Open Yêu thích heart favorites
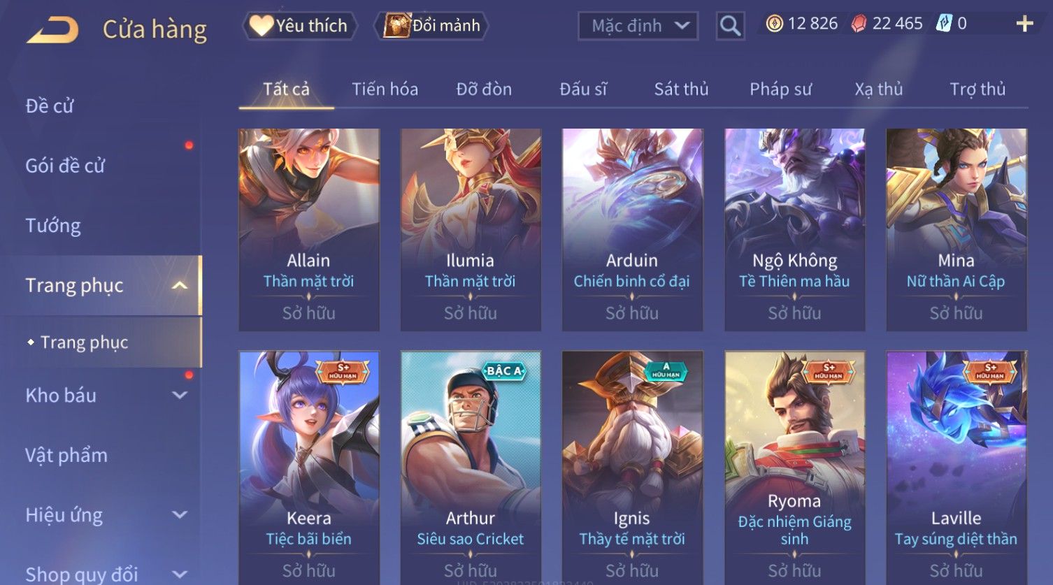The height and width of the screenshot is (585, 1053). click(299, 26)
